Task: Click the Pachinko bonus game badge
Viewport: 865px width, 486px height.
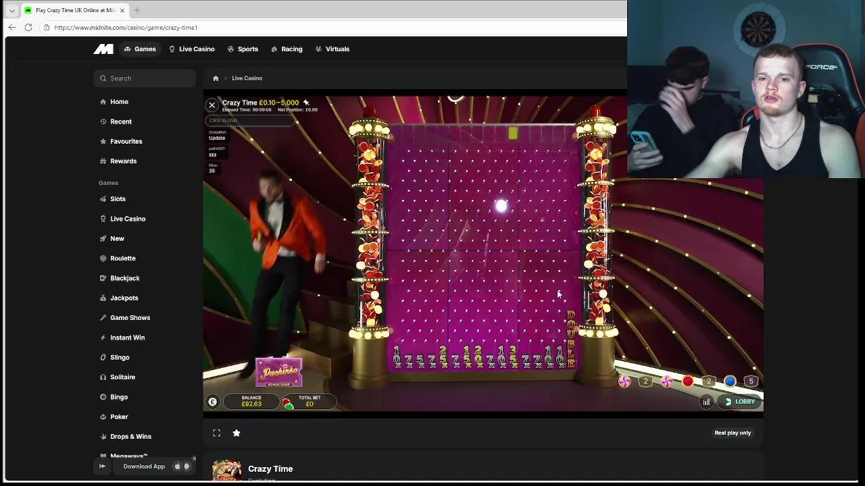Action: [x=278, y=371]
